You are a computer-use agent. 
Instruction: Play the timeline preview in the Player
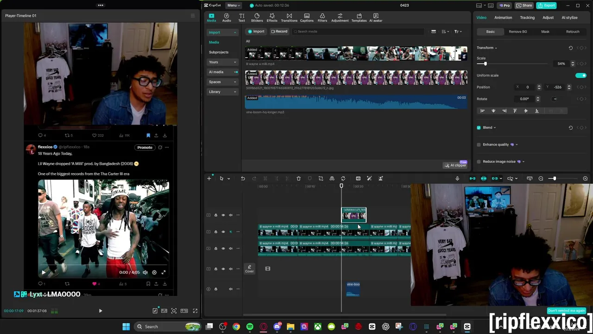[101, 311]
